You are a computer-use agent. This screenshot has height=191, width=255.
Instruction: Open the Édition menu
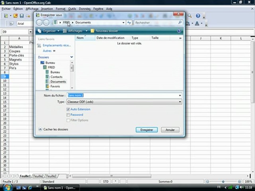[x=18, y=9]
